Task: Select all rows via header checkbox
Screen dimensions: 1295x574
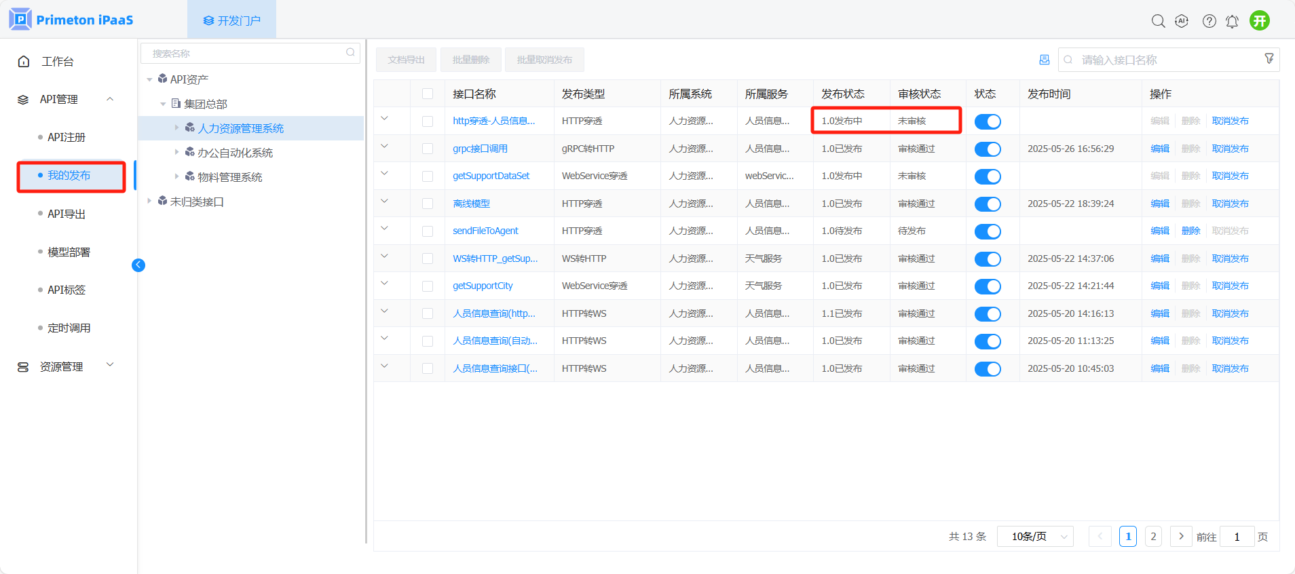Action: coord(428,94)
